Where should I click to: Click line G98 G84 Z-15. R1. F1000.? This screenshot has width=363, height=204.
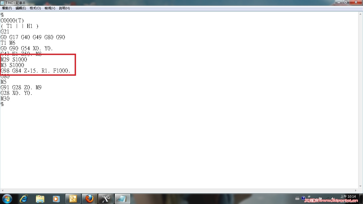[36, 71]
